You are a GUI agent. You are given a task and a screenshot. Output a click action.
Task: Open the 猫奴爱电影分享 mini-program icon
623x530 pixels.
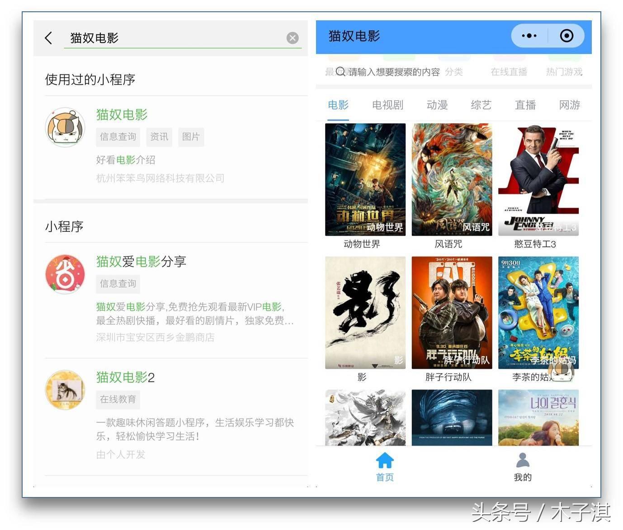65,274
